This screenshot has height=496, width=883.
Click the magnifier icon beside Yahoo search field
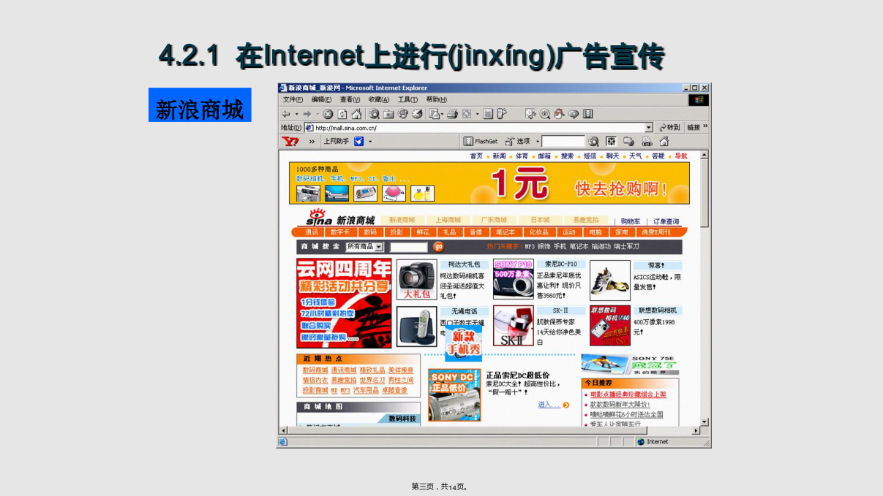click(593, 141)
